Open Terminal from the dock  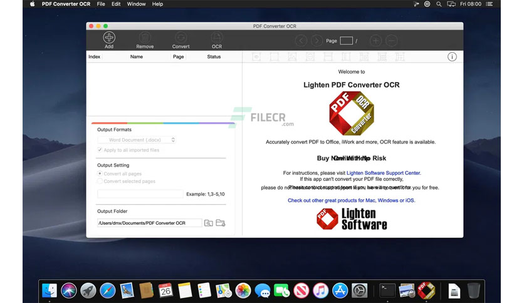coord(387,290)
